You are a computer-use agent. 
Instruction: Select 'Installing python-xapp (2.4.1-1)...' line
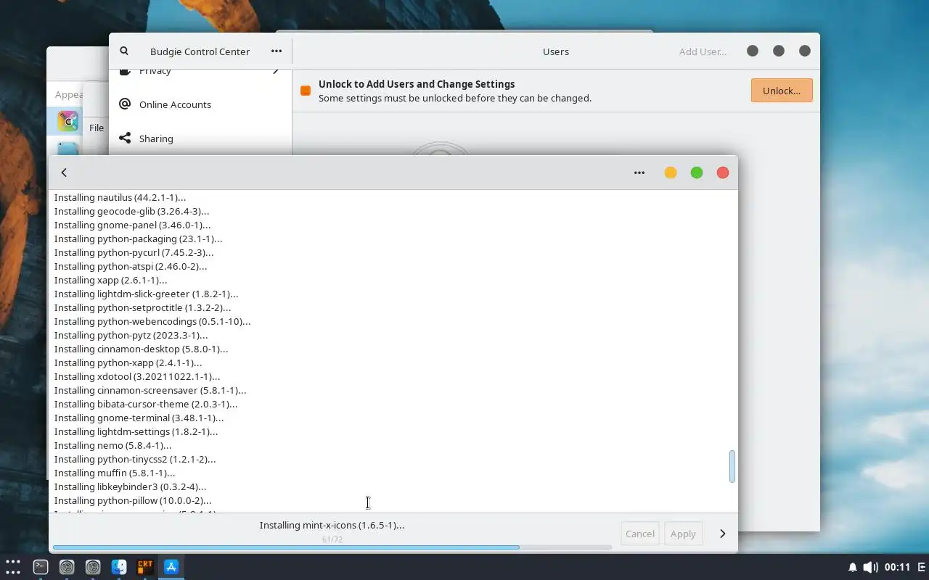(x=128, y=362)
